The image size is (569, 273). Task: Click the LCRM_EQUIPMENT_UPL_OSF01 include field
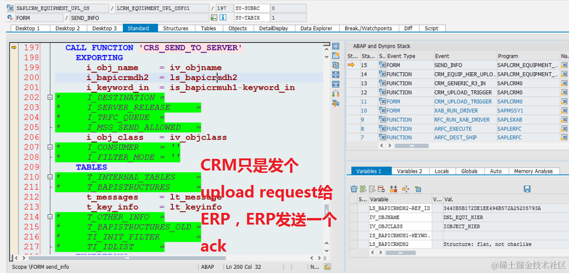[162, 8]
